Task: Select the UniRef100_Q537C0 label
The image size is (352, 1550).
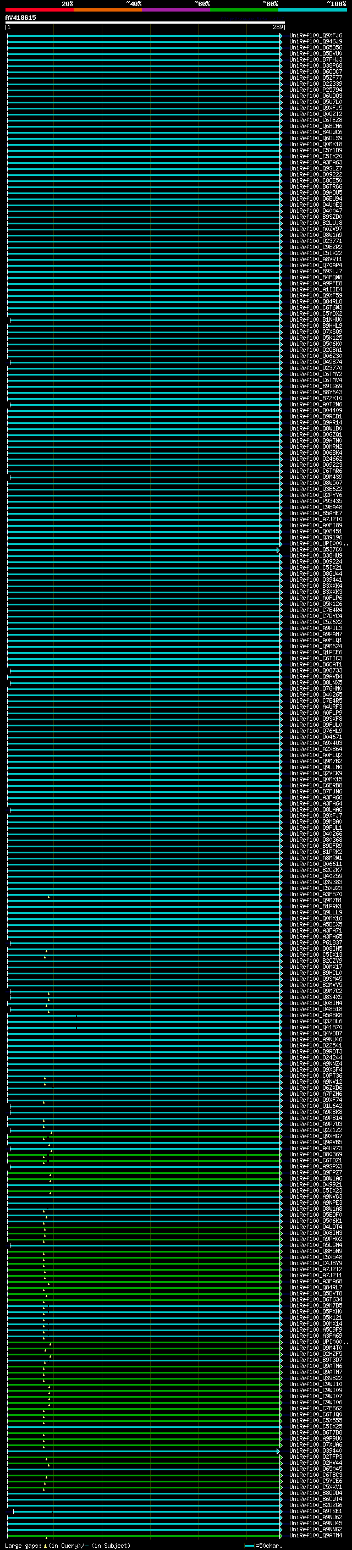Action: (316, 549)
